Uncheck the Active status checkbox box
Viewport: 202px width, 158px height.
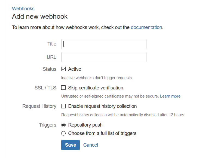point(63,69)
